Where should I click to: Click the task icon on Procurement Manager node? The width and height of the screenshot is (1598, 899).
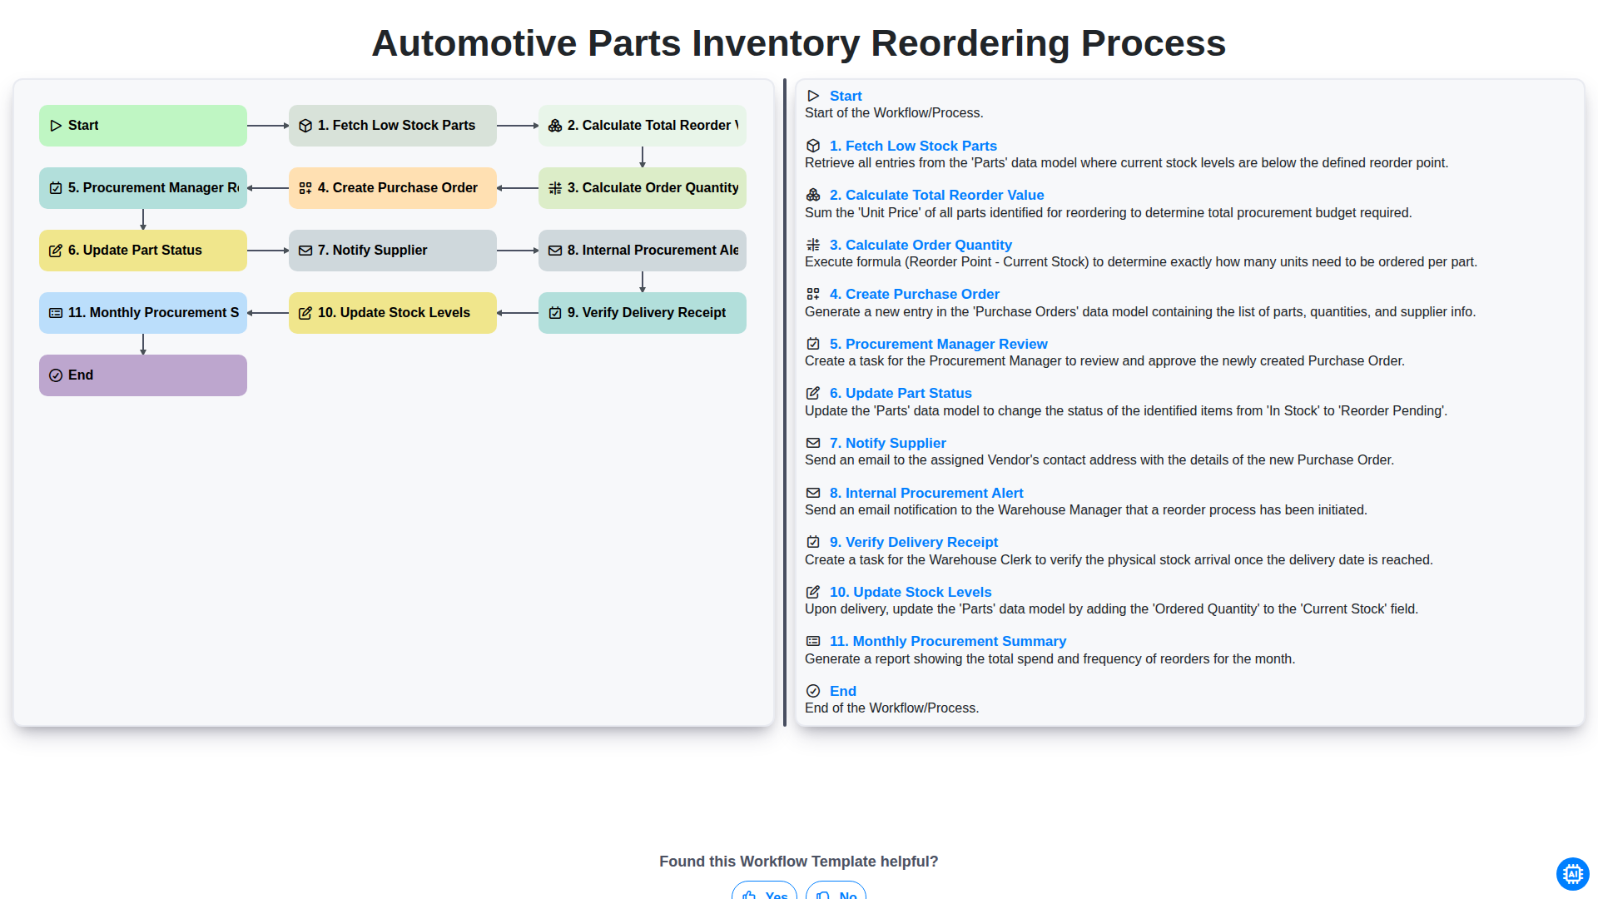(x=56, y=188)
